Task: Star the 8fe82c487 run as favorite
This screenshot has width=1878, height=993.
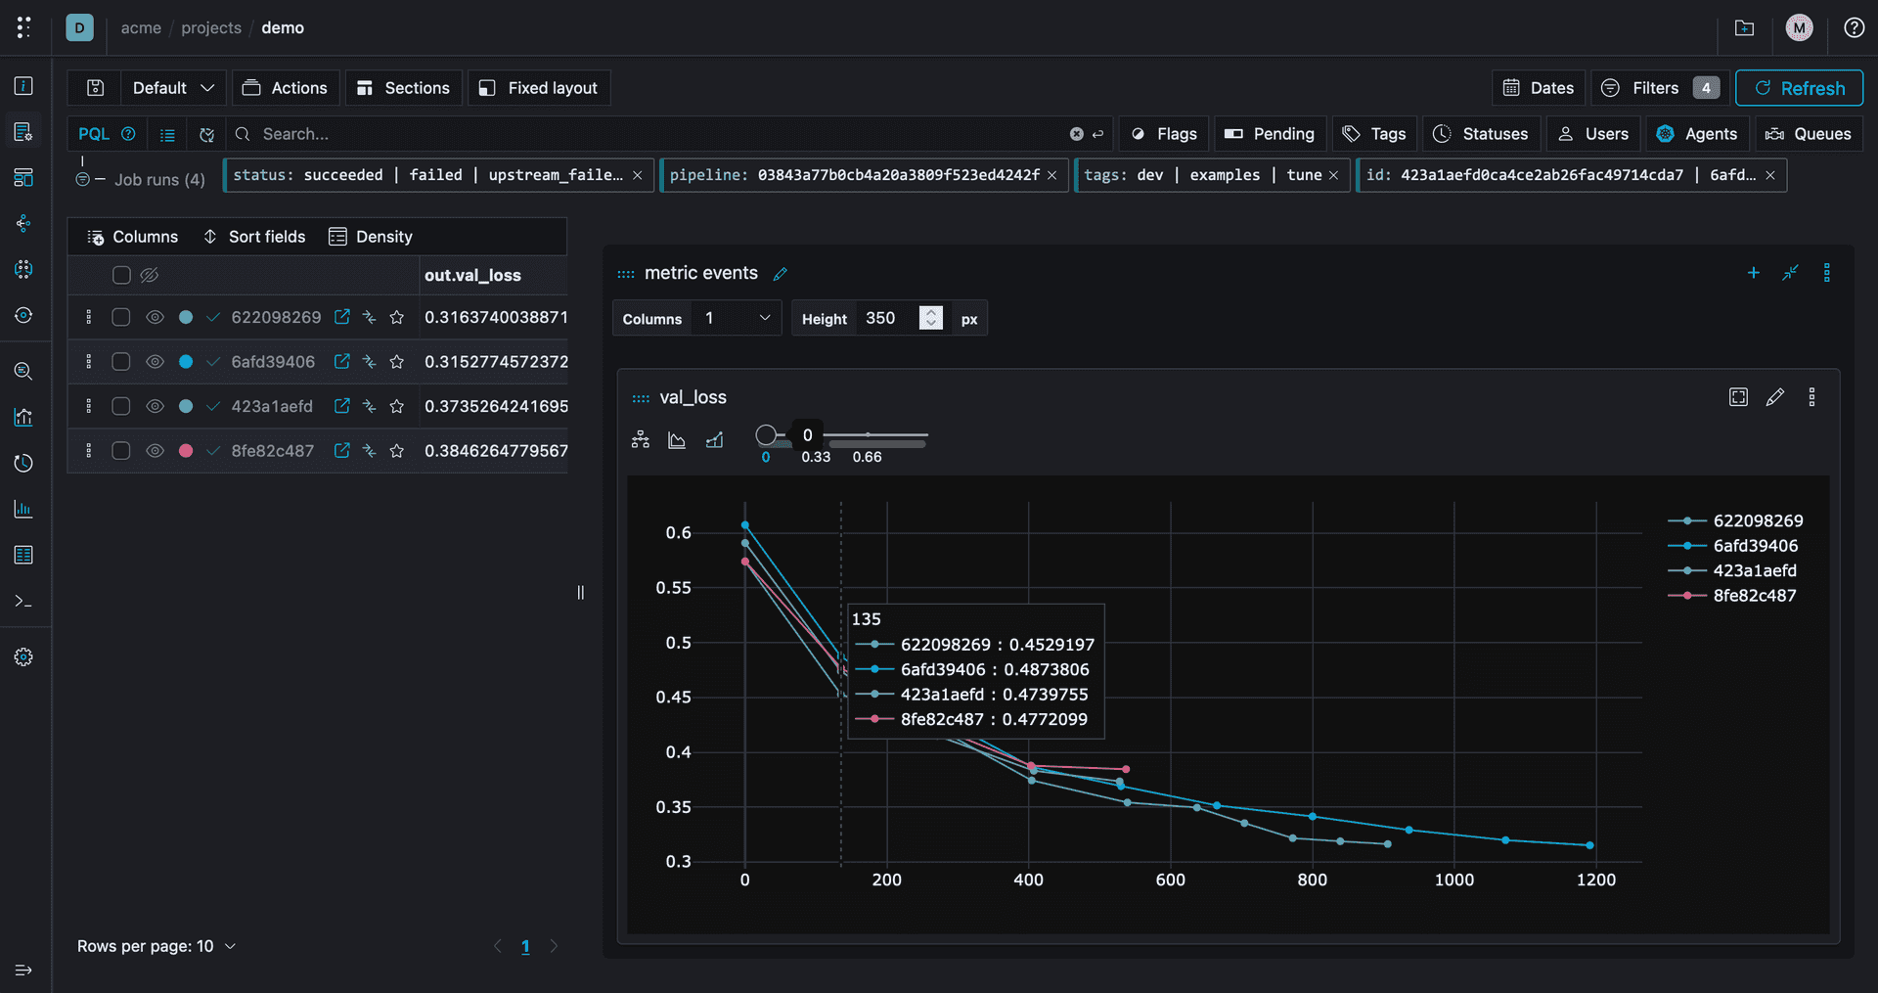Action: click(x=397, y=451)
